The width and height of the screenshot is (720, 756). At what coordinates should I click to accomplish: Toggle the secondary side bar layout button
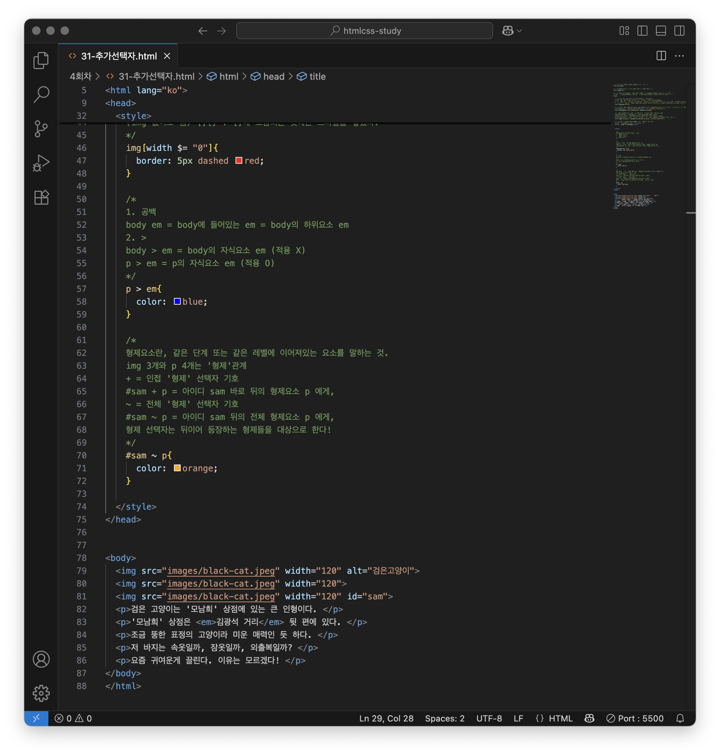[x=679, y=31]
